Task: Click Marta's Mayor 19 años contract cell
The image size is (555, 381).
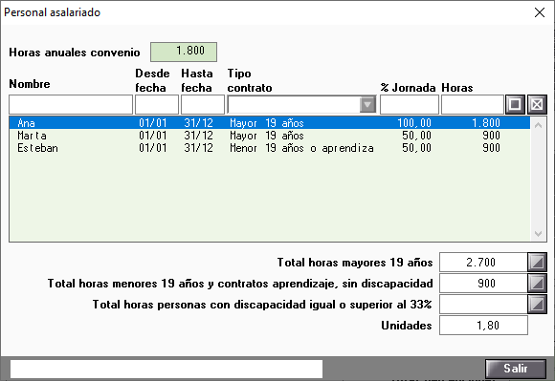Action: [x=267, y=136]
